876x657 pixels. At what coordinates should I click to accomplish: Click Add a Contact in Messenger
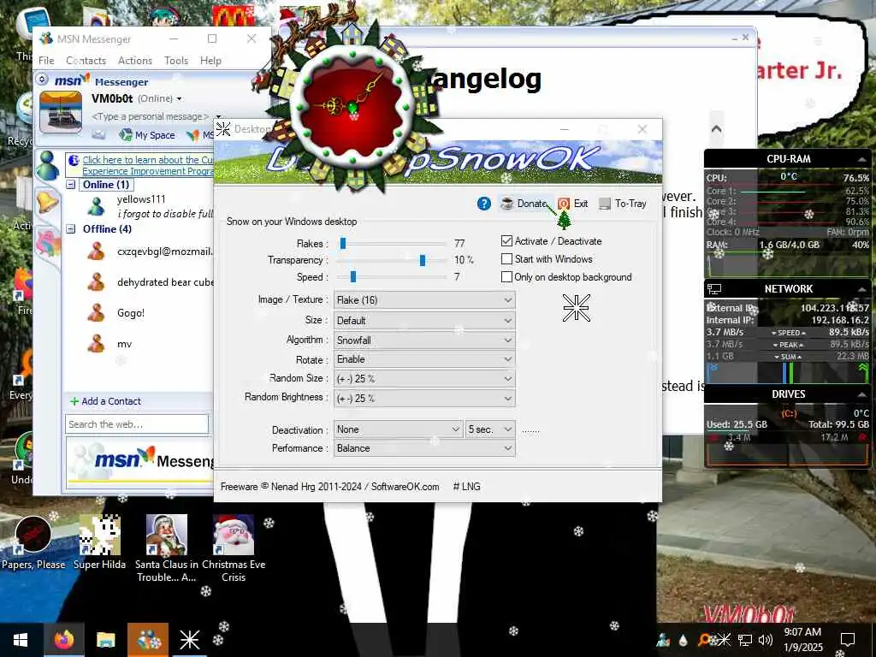click(x=105, y=401)
